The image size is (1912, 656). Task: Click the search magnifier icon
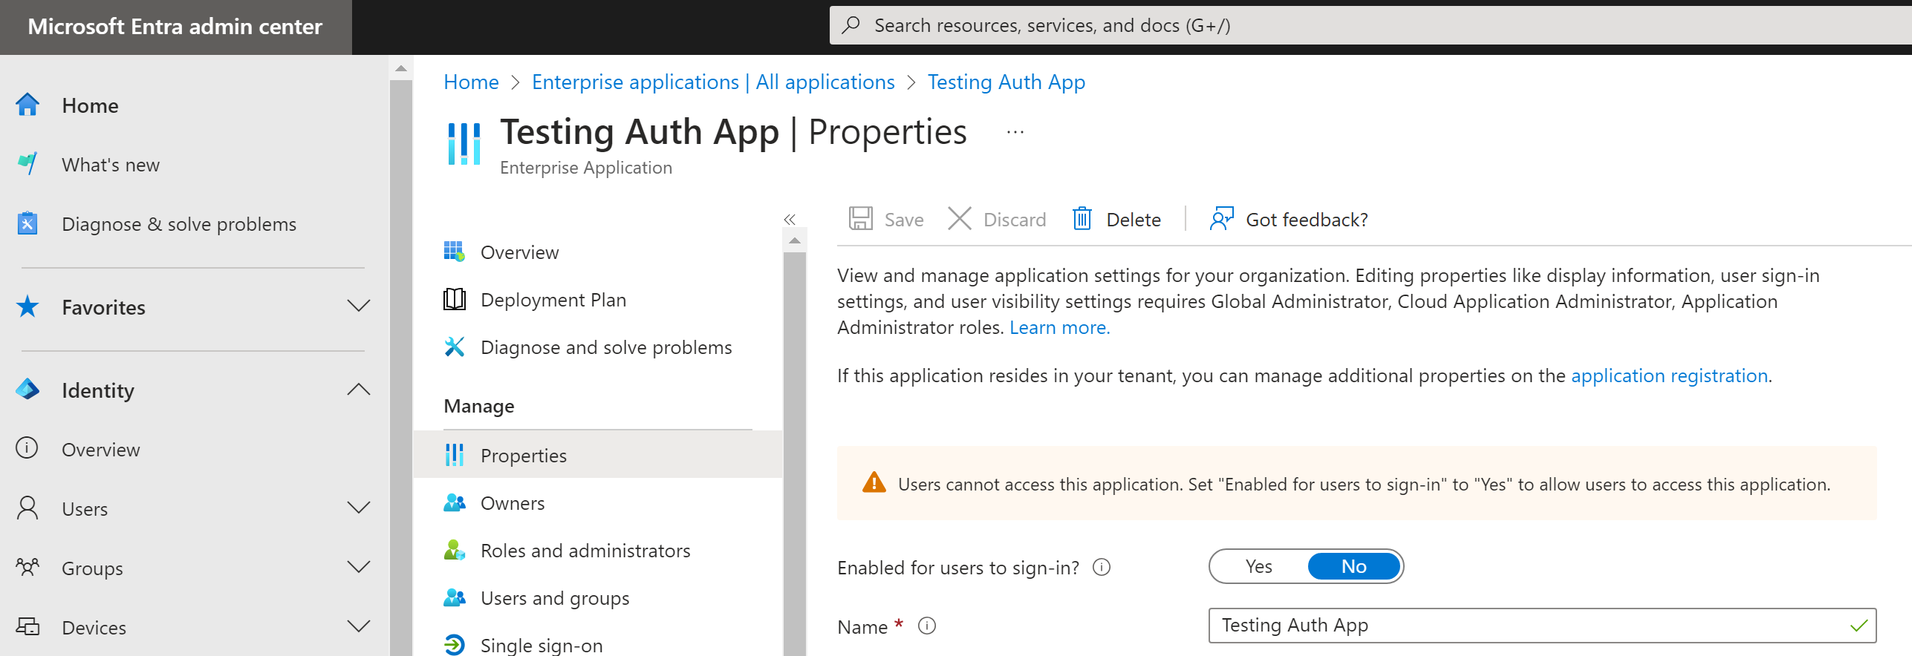point(851,25)
